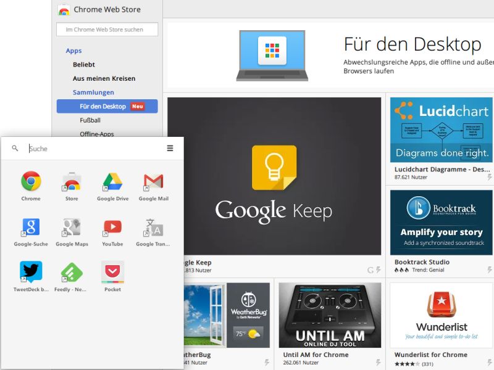This screenshot has height=370, width=494.
Task: Click the lightning icon on Wunderlist card
Action: tap(490, 363)
